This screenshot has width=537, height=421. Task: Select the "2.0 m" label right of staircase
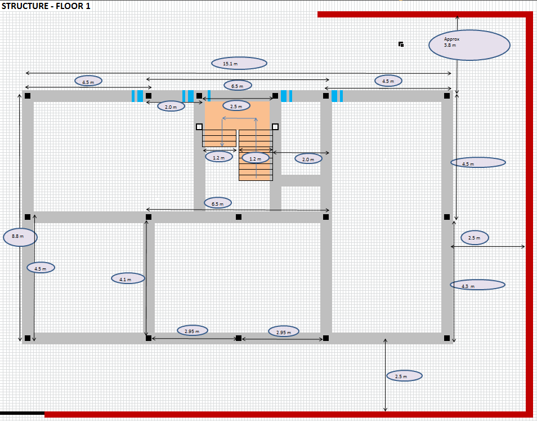[x=308, y=158]
